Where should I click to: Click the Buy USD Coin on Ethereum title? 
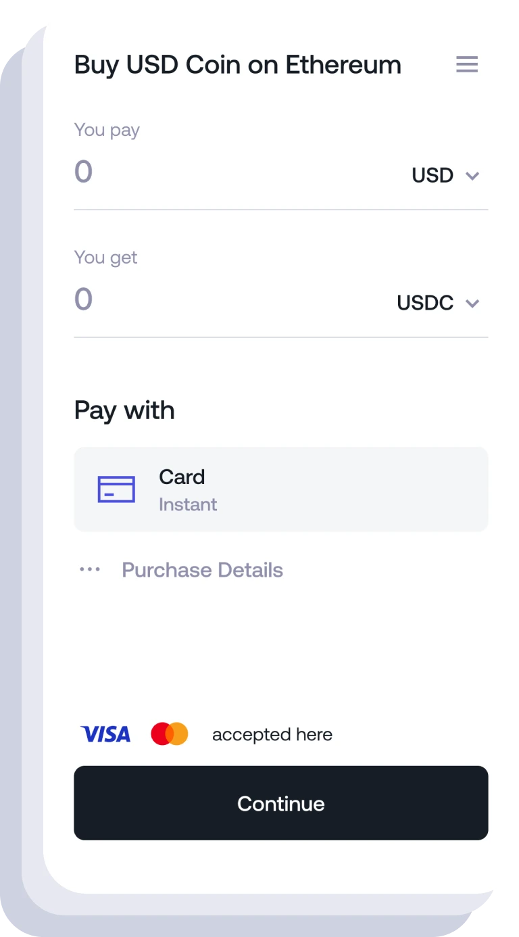pos(237,65)
